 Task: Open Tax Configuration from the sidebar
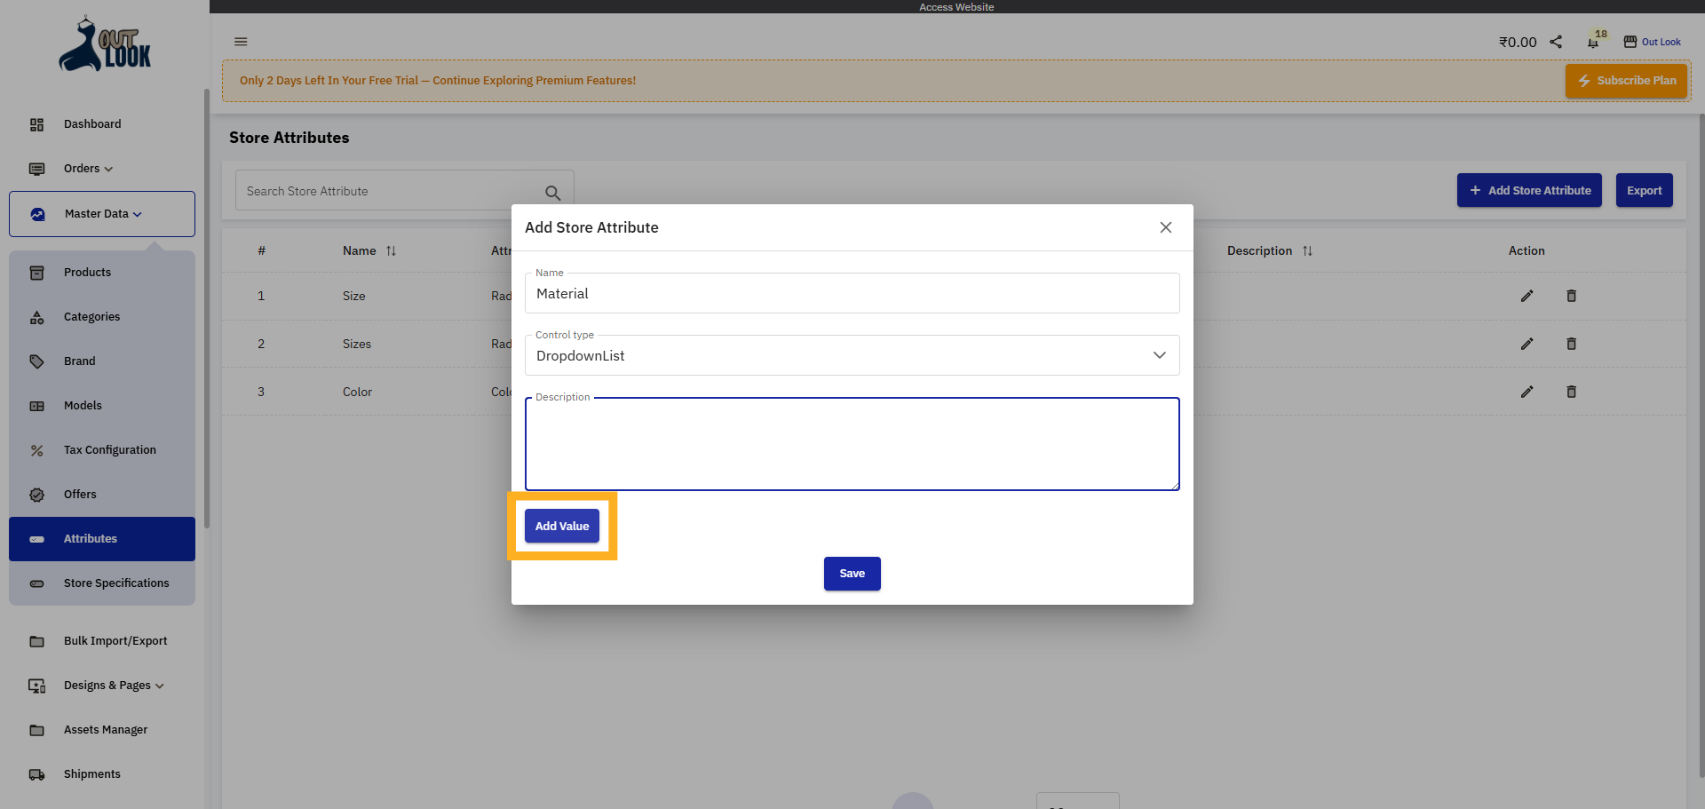108,449
